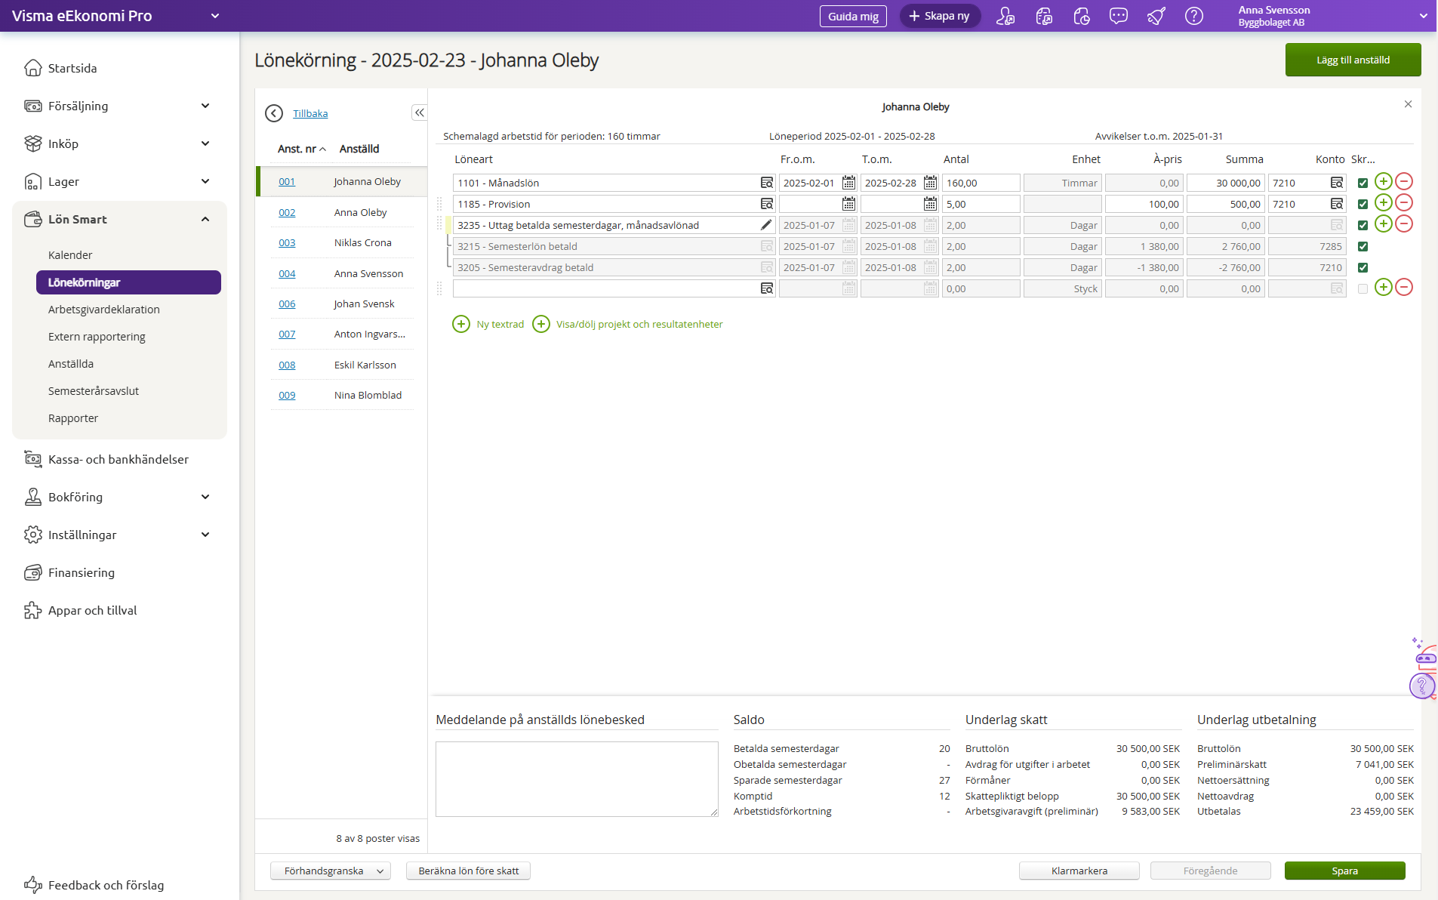Collapse employee list with double chevron
1438x900 pixels.
point(420,112)
